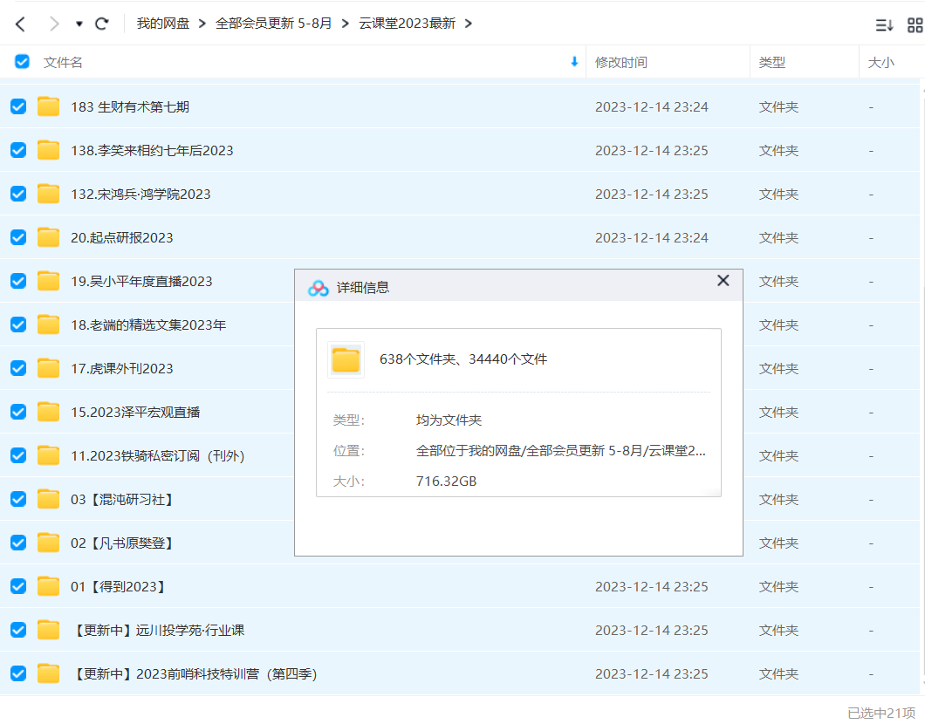This screenshot has width=925, height=724.
Task: Close the 详细信息 dialog
Action: coord(723,281)
